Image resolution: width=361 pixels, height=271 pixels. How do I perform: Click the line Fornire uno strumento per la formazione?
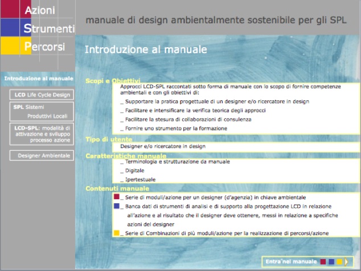click(x=174, y=129)
